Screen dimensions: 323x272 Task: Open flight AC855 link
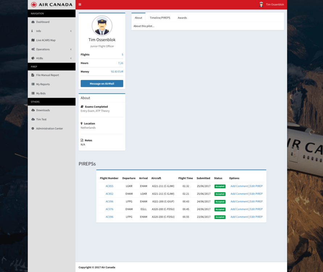[x=109, y=186]
